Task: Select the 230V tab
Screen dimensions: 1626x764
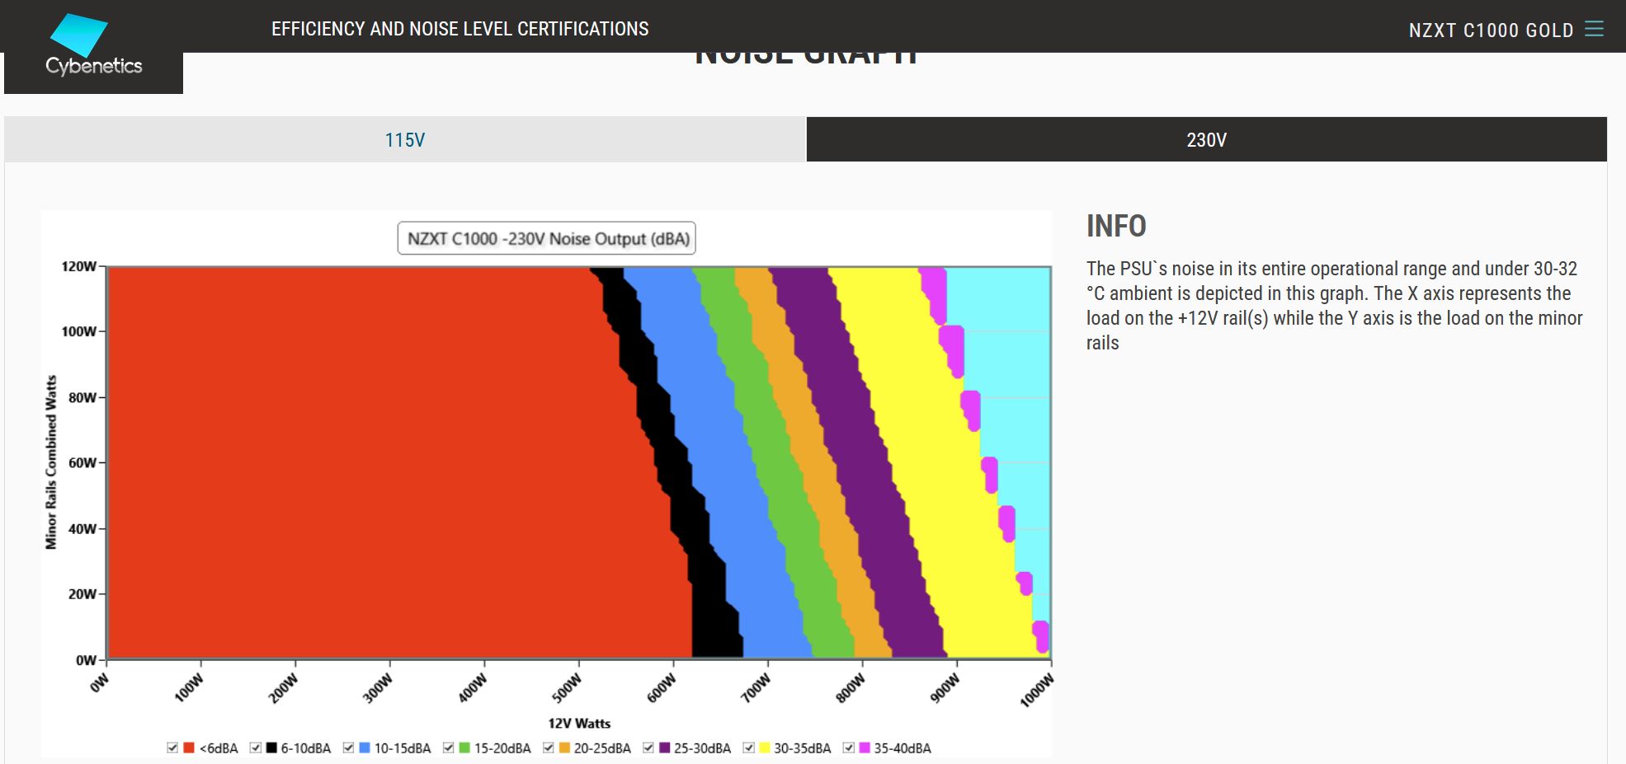Action: click(x=1206, y=139)
